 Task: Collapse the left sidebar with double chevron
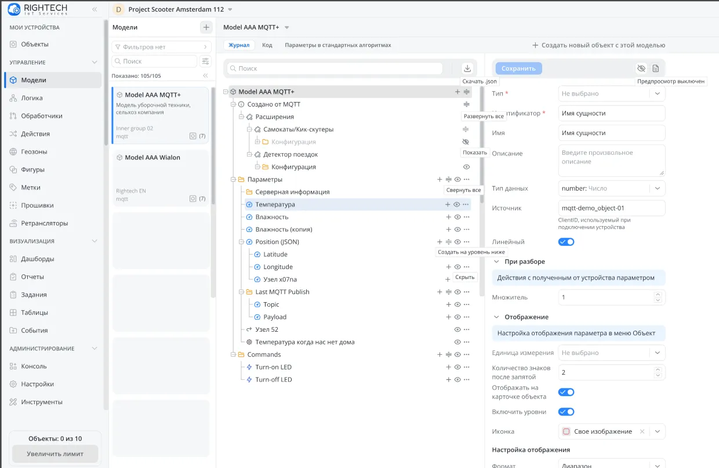[x=95, y=10]
